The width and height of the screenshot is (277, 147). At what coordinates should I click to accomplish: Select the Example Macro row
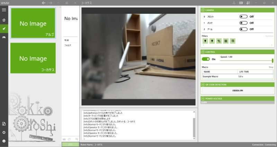point(238,77)
